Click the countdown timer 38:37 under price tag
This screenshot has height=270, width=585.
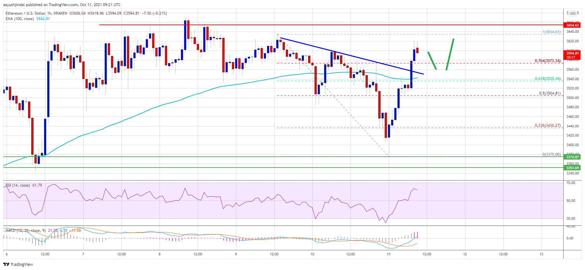point(571,58)
